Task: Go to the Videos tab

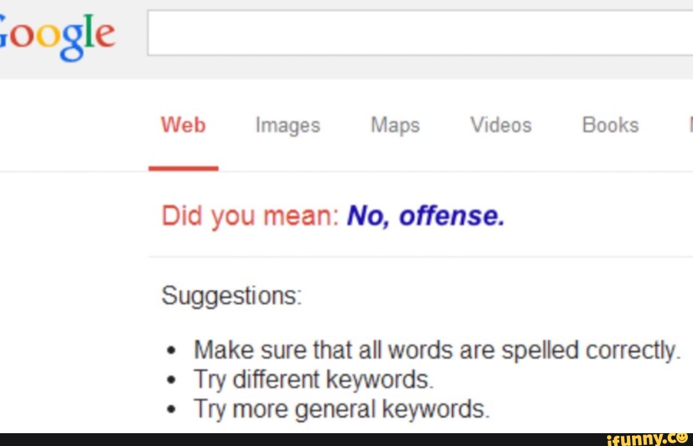Action: [x=501, y=125]
